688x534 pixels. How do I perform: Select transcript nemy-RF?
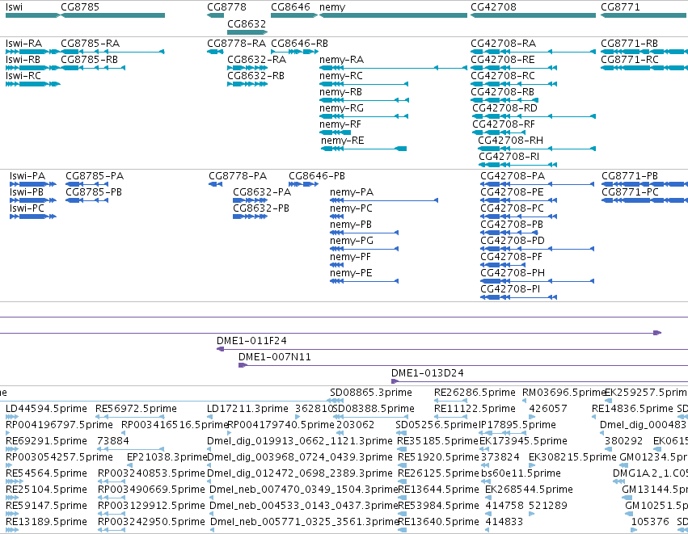pos(335,132)
